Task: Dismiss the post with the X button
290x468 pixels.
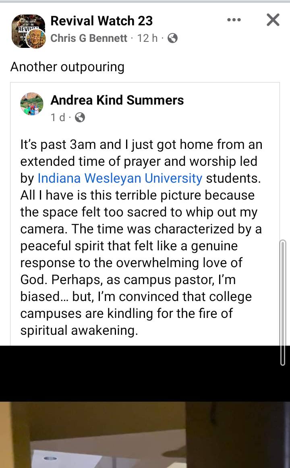Action: pyautogui.click(x=273, y=20)
